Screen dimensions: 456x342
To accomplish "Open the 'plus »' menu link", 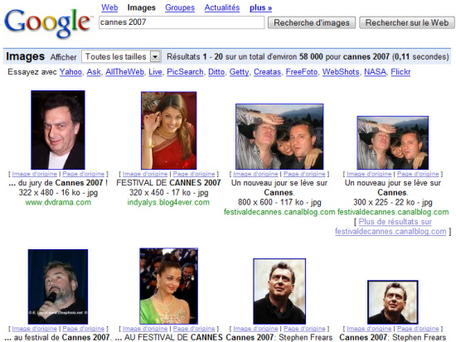I will pos(260,7).
